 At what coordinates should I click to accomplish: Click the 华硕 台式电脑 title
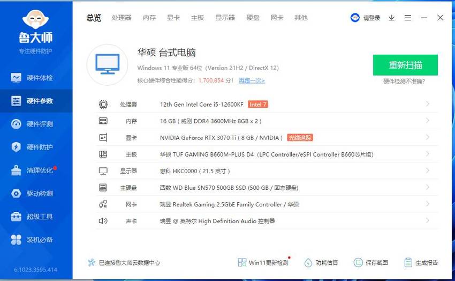pos(166,53)
